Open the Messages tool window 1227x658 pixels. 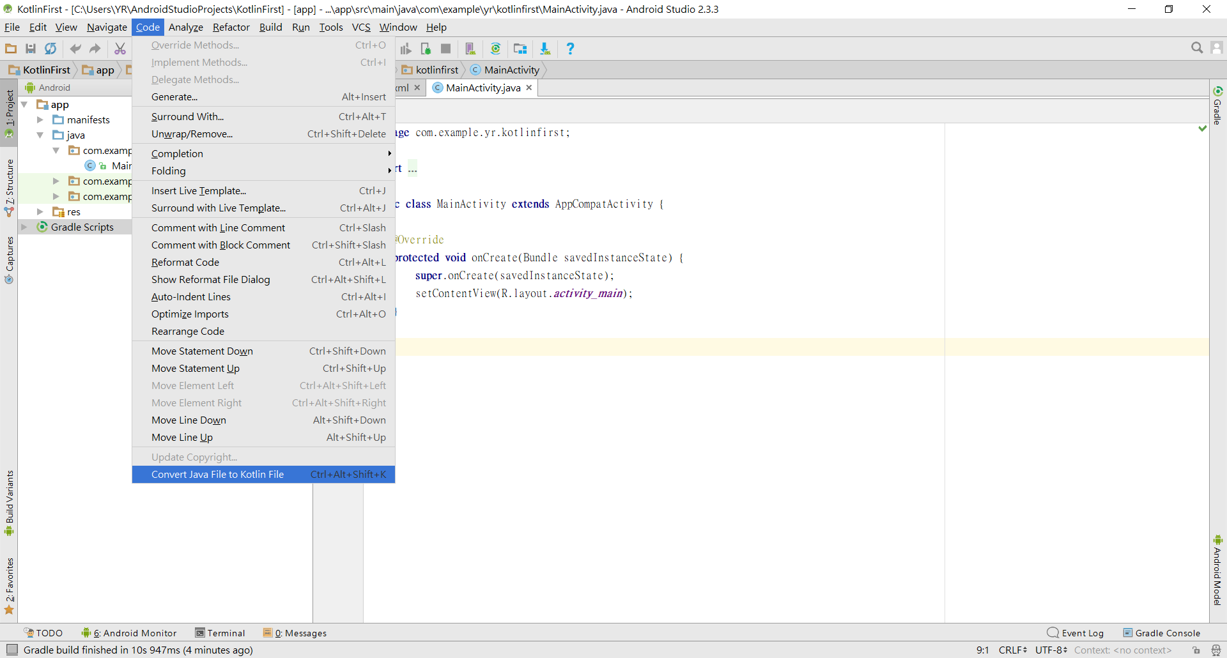(x=295, y=633)
